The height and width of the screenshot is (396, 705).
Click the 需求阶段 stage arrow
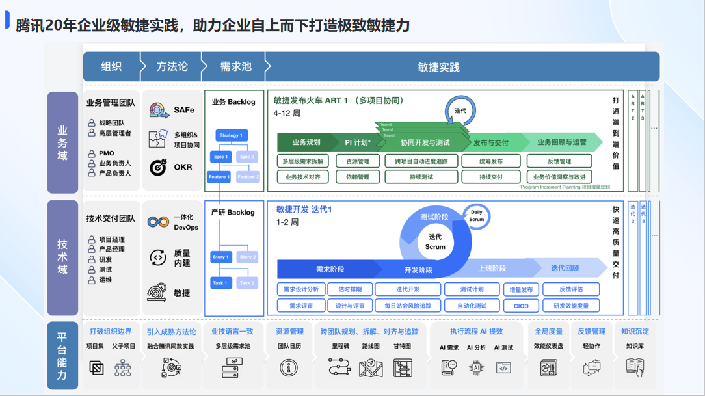330,269
